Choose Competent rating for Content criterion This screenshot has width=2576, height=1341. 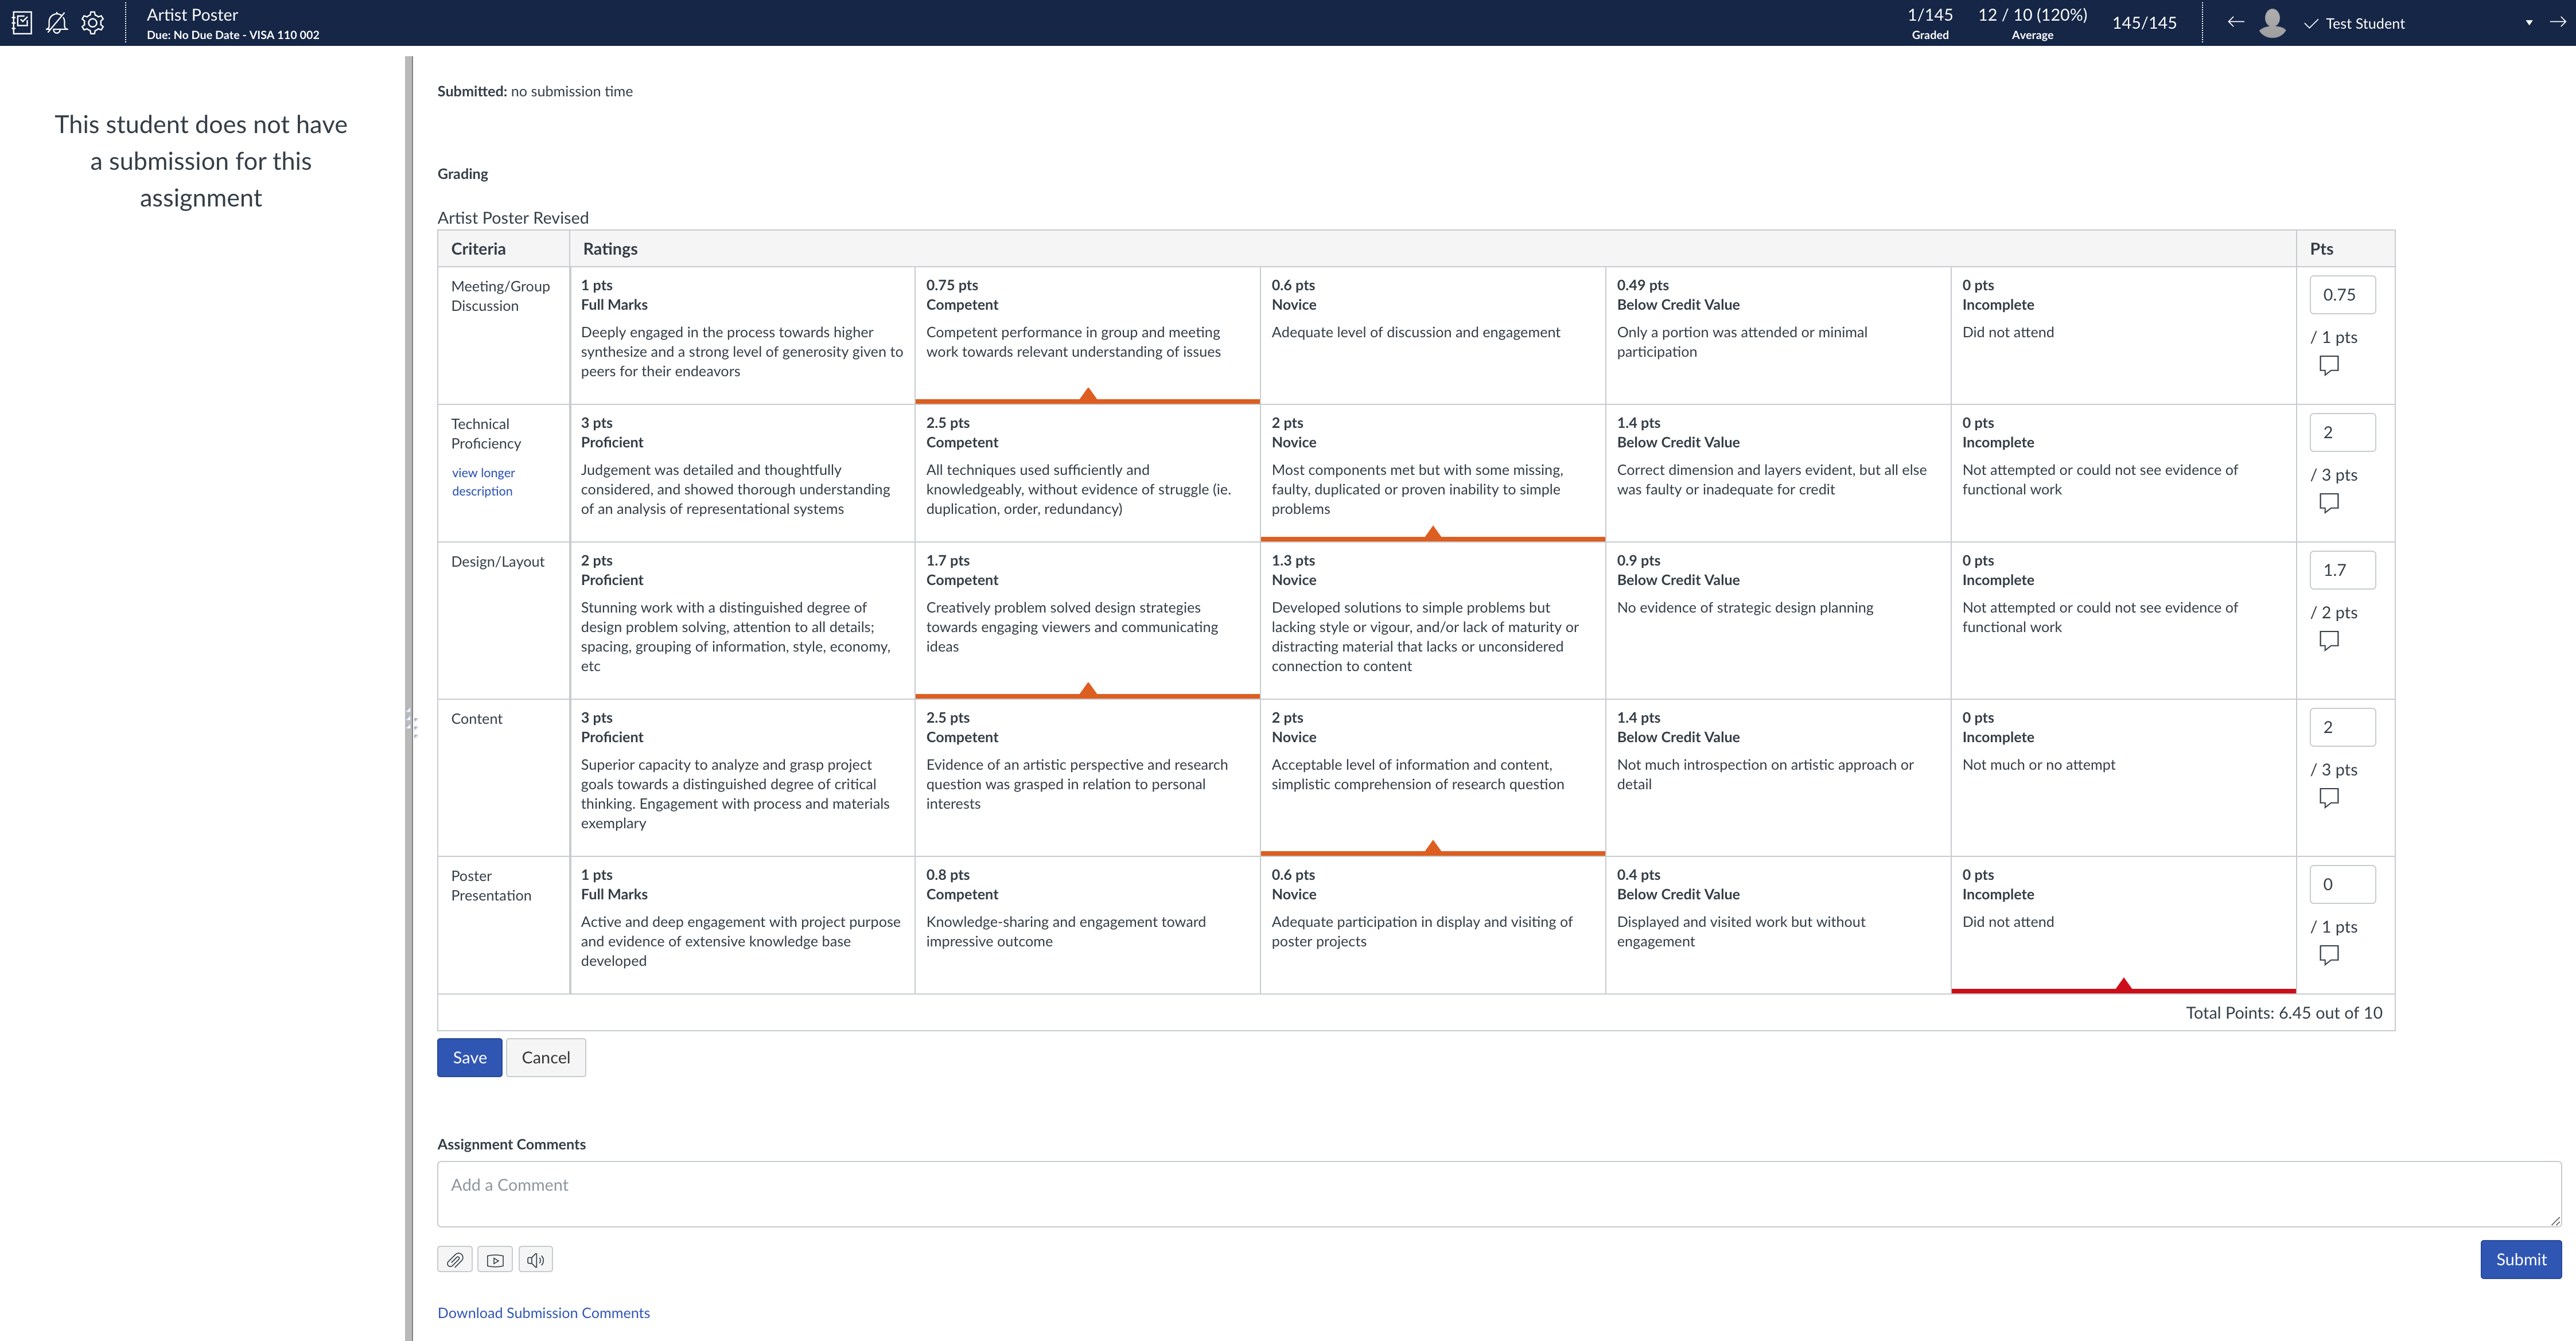(x=1086, y=776)
